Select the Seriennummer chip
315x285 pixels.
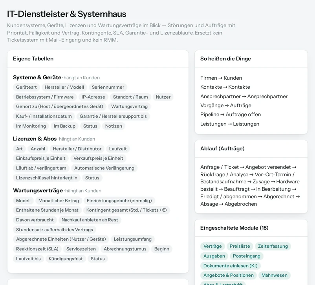pyautogui.click(x=108, y=87)
